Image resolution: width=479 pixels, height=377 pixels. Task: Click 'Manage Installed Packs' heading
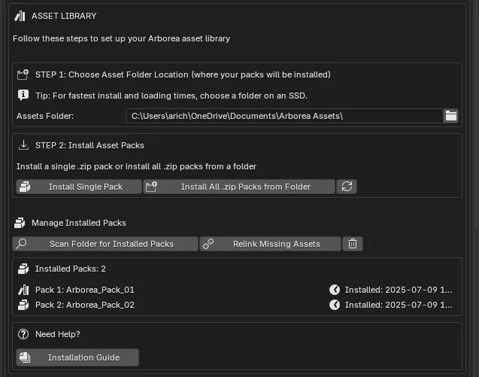pyautogui.click(x=79, y=223)
